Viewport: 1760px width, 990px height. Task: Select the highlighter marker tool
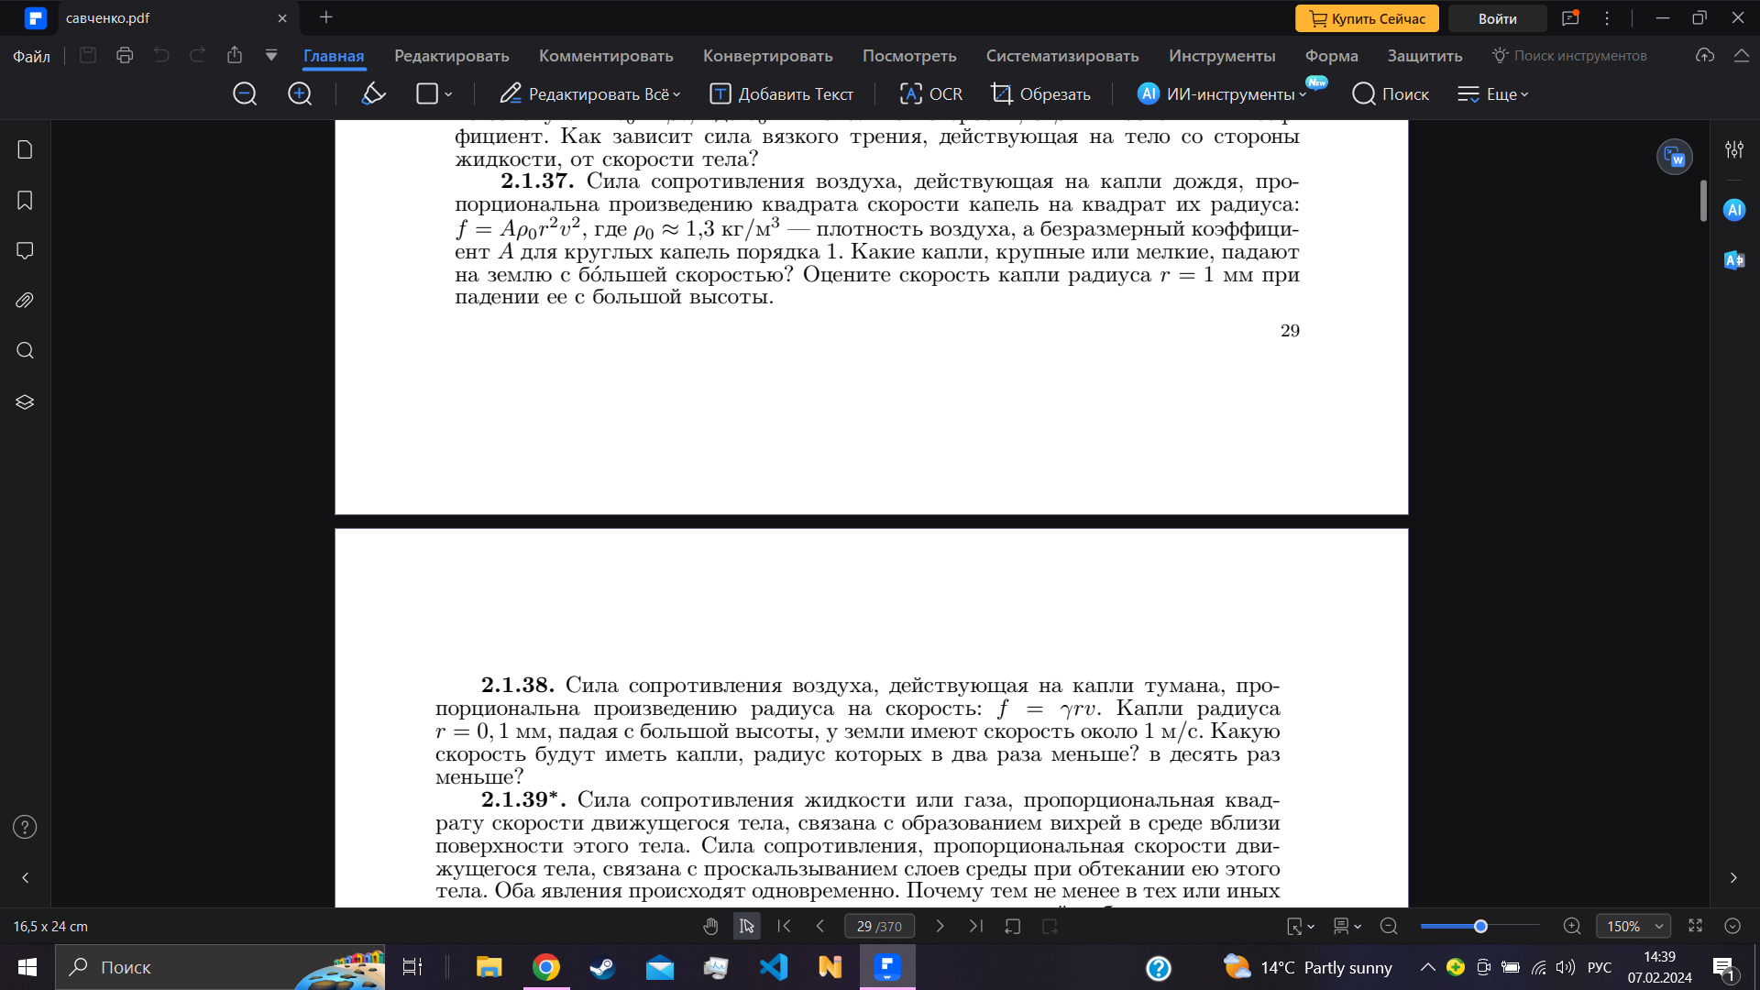coord(373,93)
